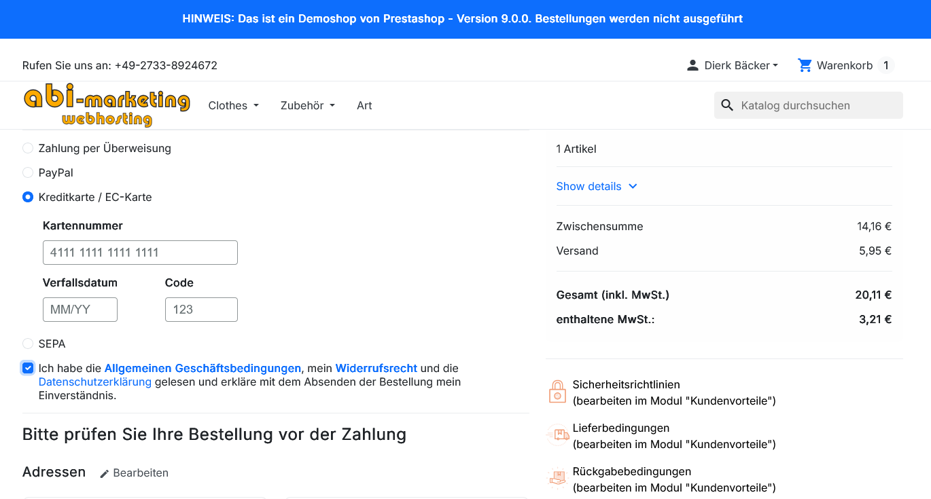Choose SEPA as payment method
The image size is (931, 499).
click(x=28, y=344)
